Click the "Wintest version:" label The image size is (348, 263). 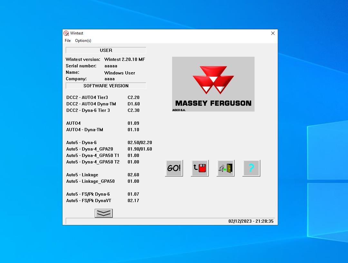tap(83, 60)
